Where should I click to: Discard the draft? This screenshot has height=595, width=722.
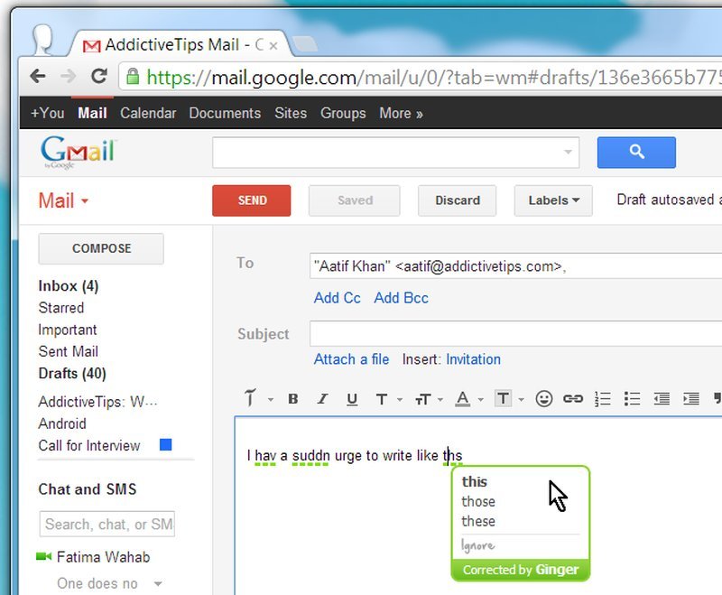[458, 200]
